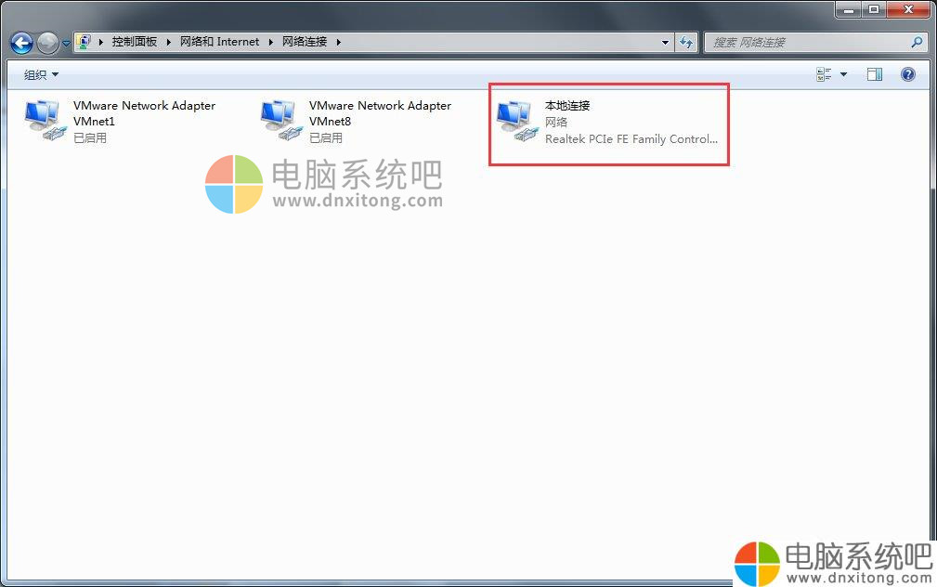Open the recent pages dropdown arrow
The width and height of the screenshot is (937, 587).
66,44
